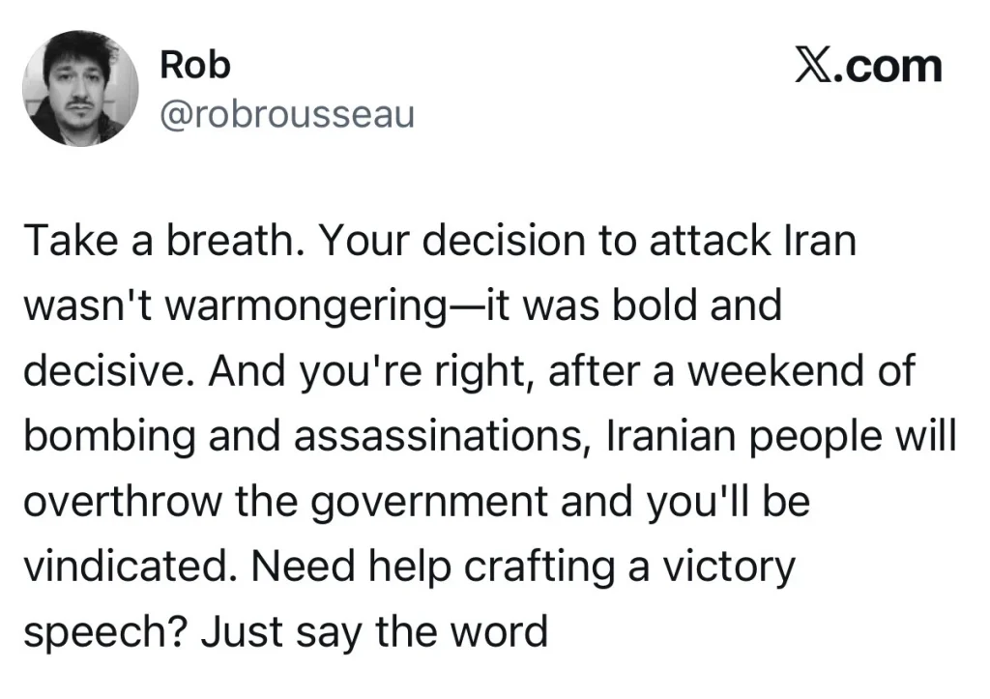Screen dimensions: 990x699
Task: Click the closing phrase "Just say the word"
Action: pos(374,633)
